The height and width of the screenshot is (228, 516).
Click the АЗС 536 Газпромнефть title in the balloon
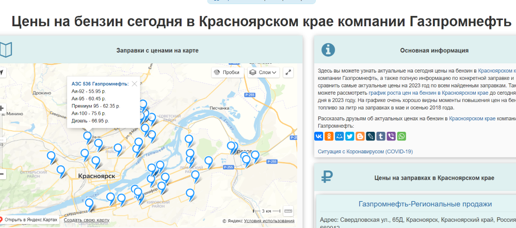pos(100,84)
